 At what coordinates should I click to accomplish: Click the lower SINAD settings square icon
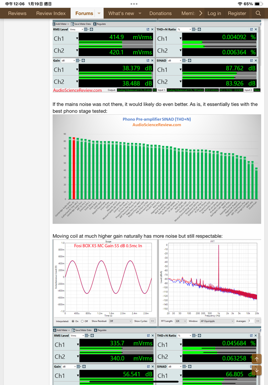point(190,366)
